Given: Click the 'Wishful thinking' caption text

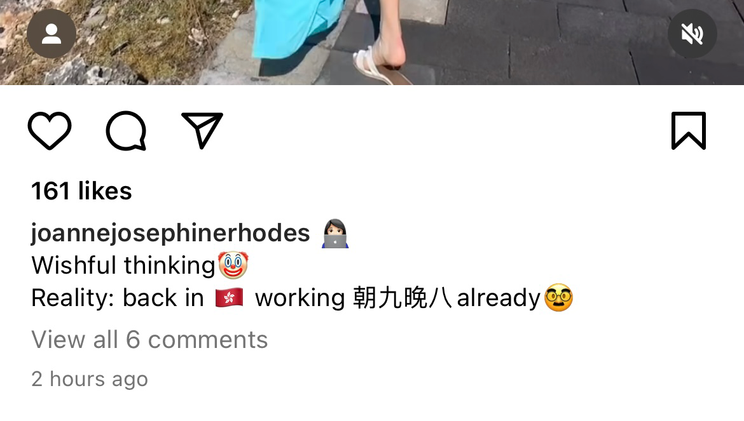Looking at the screenshot, I should tap(123, 265).
